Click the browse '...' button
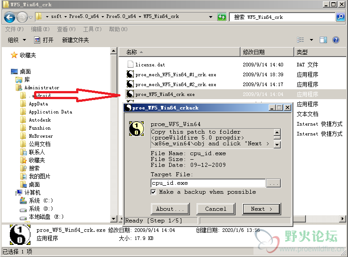 pyautogui.click(x=273, y=183)
